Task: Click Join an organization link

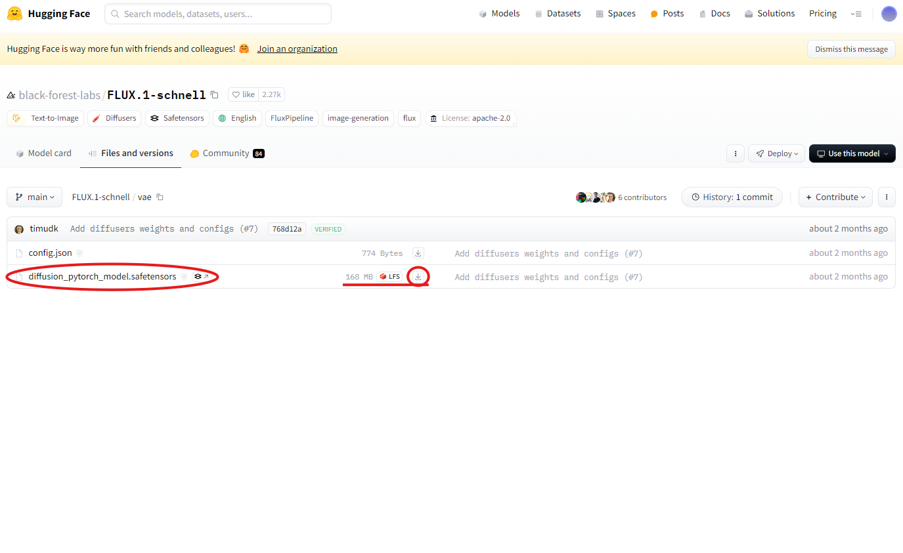Action: point(297,49)
